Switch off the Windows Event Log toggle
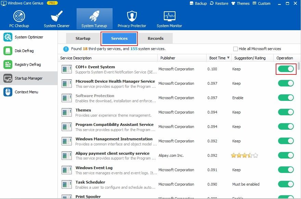The image size is (301, 199). pyautogui.click(x=286, y=170)
